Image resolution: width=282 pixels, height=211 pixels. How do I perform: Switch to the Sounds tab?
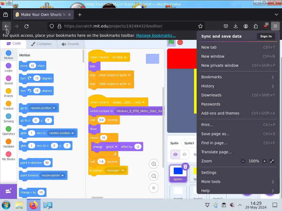[70, 44]
